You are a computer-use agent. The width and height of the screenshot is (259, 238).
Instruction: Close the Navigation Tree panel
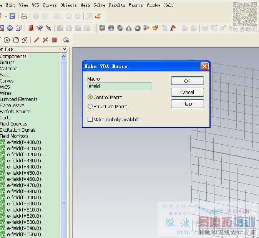pos(65,49)
